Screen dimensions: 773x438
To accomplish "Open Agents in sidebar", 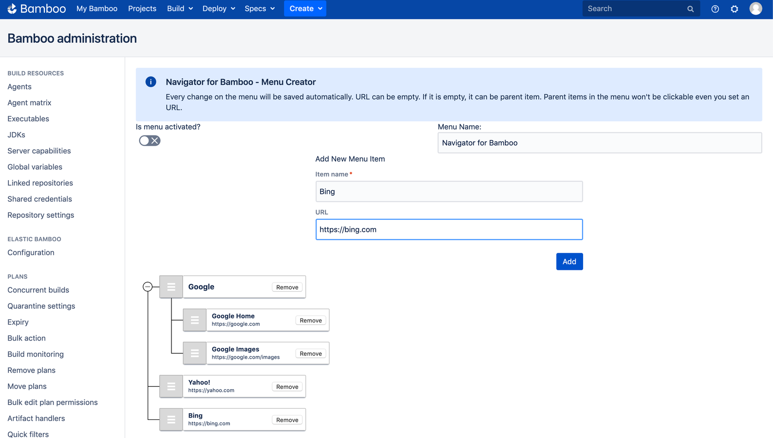I will click(19, 87).
